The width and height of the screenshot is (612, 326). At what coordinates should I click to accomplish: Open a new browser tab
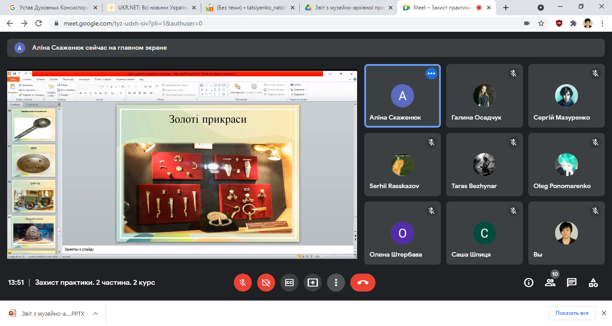[x=506, y=8]
